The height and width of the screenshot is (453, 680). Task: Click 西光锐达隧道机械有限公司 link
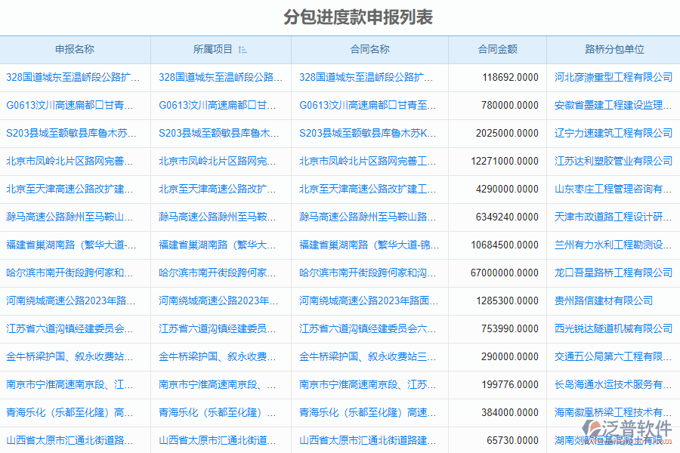click(613, 328)
